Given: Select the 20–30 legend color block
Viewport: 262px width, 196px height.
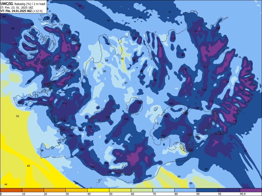Looking at the screenshot, I should tap(55, 190).
